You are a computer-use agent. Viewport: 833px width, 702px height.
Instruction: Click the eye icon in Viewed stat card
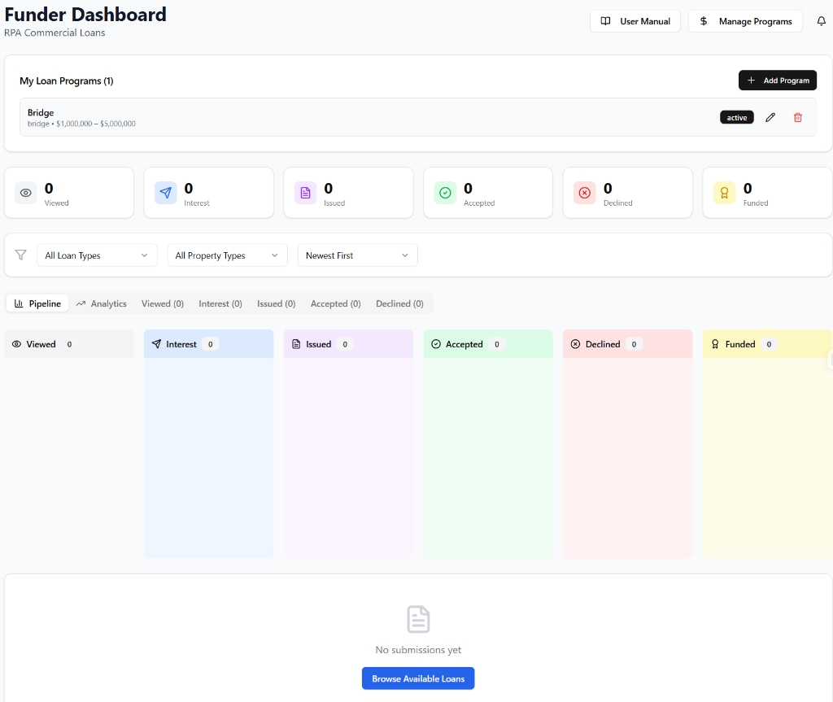[25, 193]
